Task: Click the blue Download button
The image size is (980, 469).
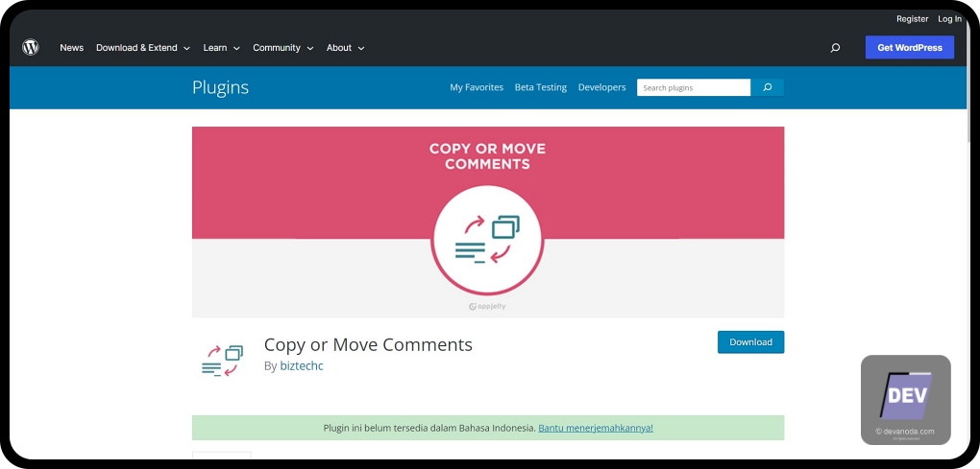Action: [750, 341]
